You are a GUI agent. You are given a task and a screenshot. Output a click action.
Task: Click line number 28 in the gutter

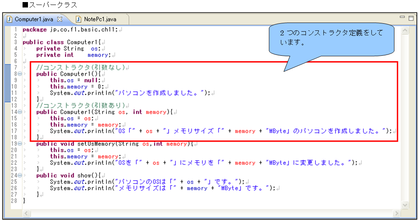(x=15, y=201)
